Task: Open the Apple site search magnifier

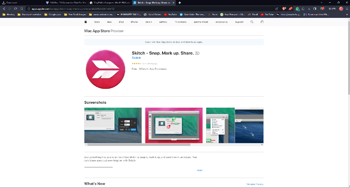Action: pyautogui.click(x=252, y=22)
